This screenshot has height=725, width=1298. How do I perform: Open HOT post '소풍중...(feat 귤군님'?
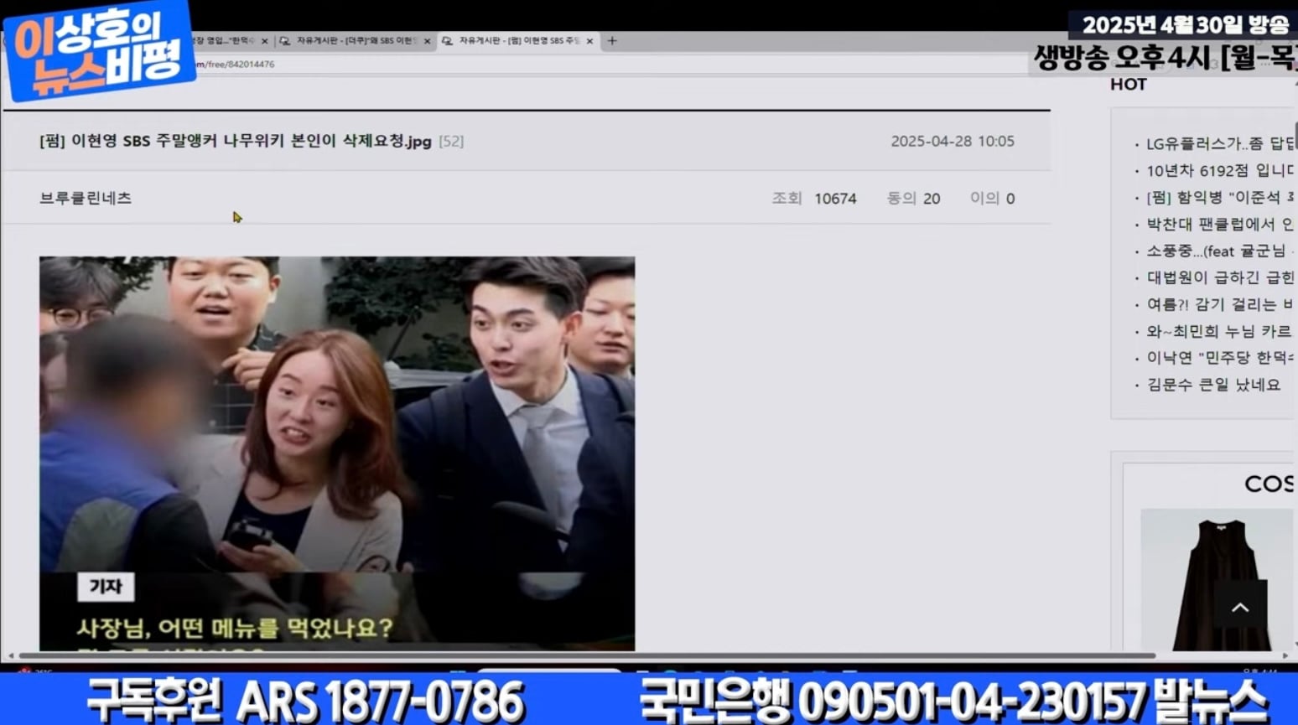click(x=1220, y=251)
